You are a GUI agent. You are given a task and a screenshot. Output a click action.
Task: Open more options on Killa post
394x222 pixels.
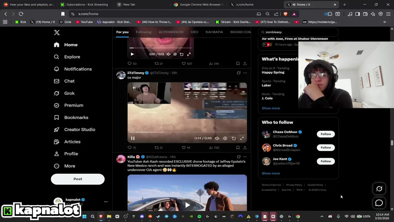245,157
